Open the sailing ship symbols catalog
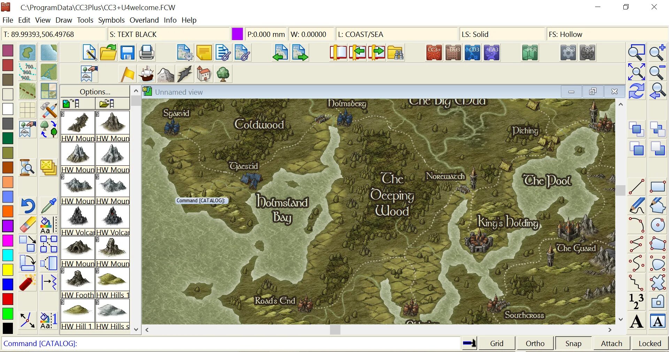Viewport: 669px width, 352px height. tap(147, 74)
